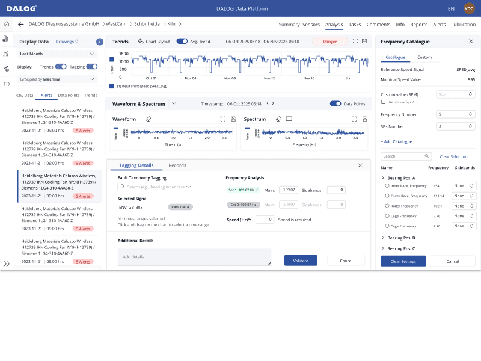
Task: Toggle the input shaft speed legend checkbox
Action: pyautogui.click(x=112, y=86)
